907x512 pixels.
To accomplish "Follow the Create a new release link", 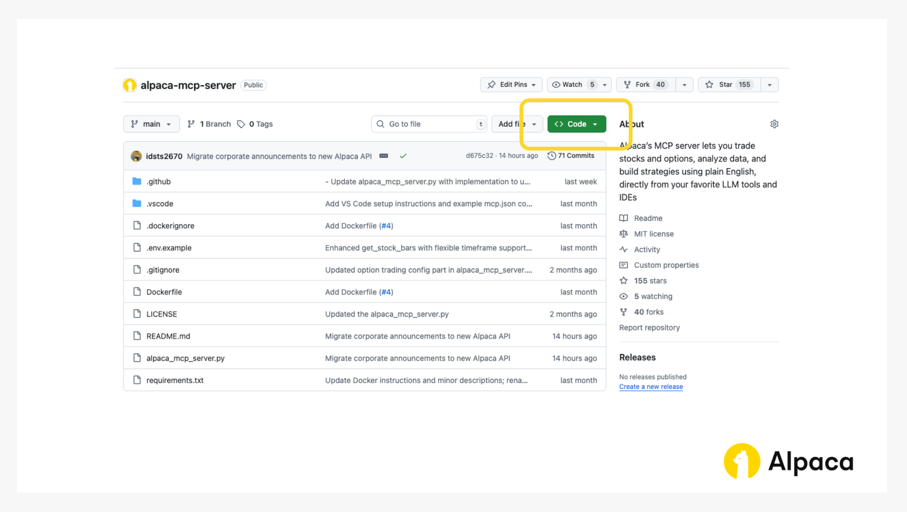I will point(651,386).
